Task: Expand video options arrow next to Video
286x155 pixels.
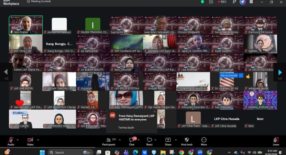Action: pos(38,140)
